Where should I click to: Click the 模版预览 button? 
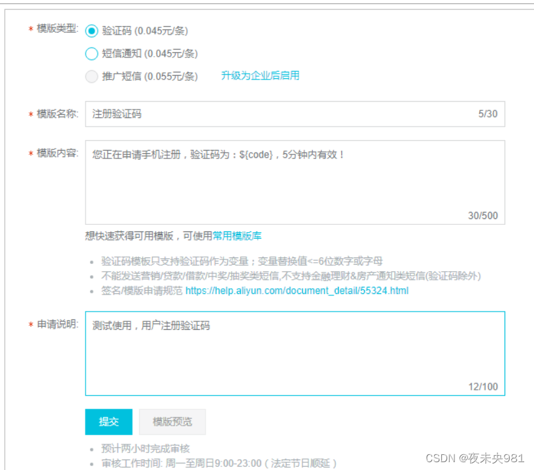(x=172, y=422)
